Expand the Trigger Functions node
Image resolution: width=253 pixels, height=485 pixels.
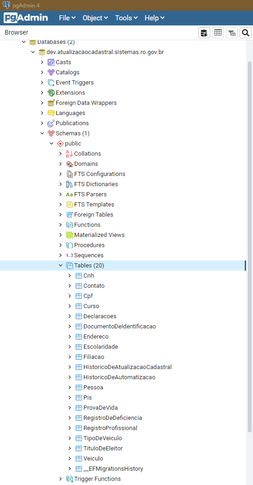coord(61,479)
